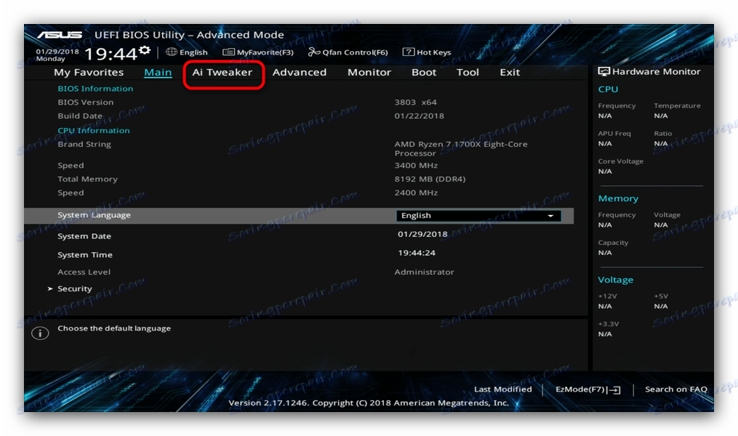Click the CPU Information heading

[94, 131]
